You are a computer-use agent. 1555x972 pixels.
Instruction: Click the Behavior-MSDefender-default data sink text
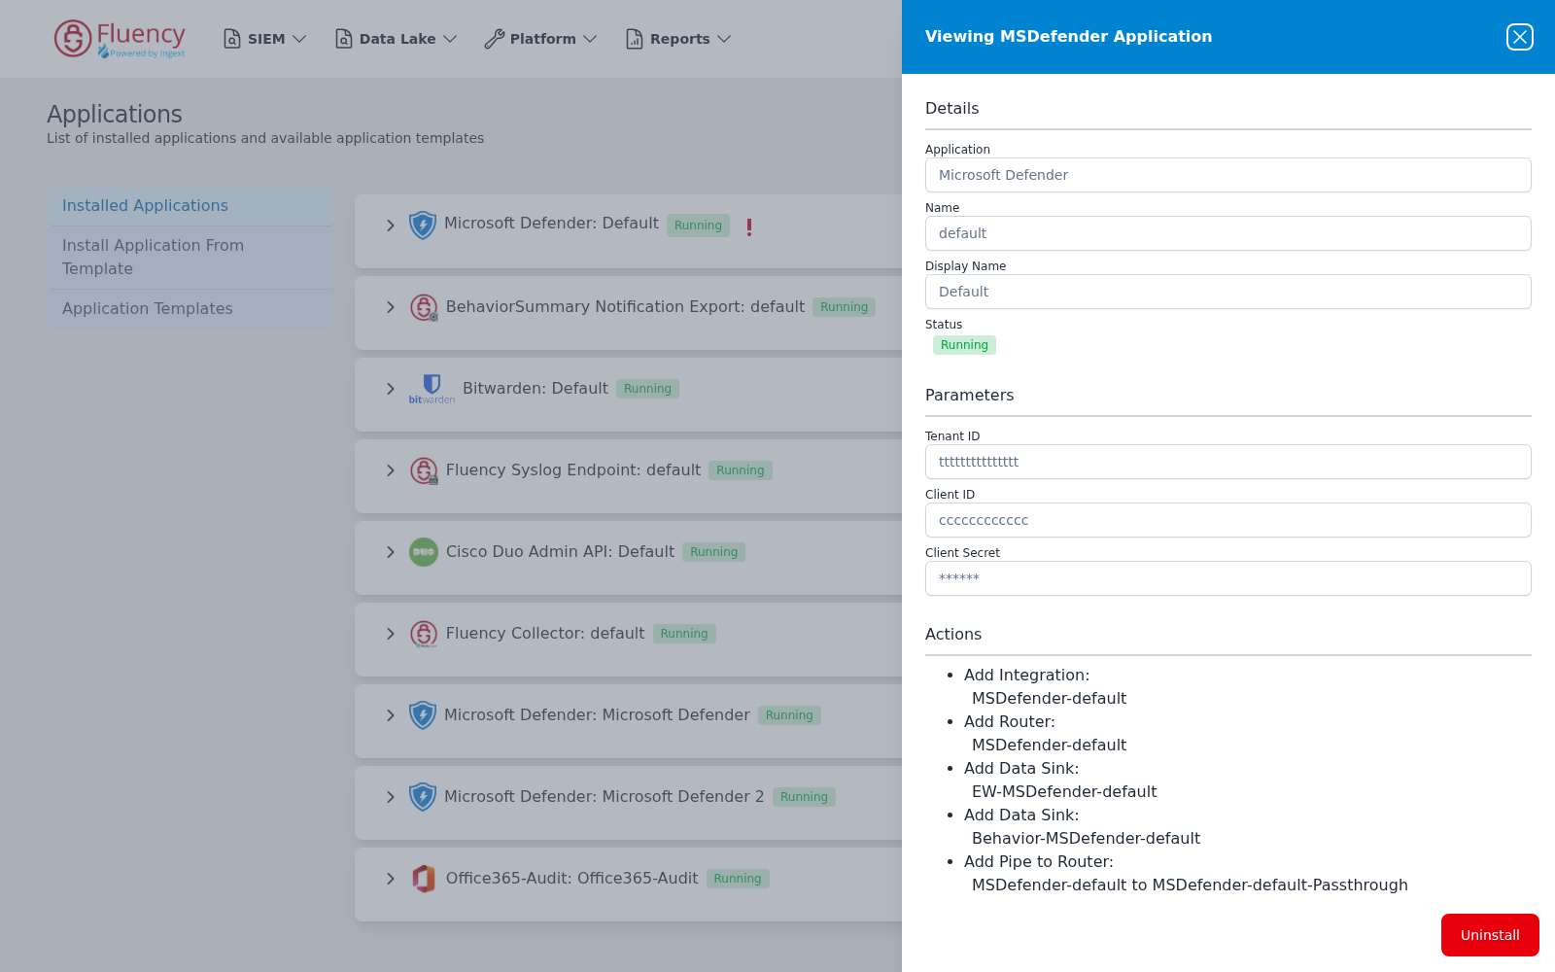[x=1086, y=839]
